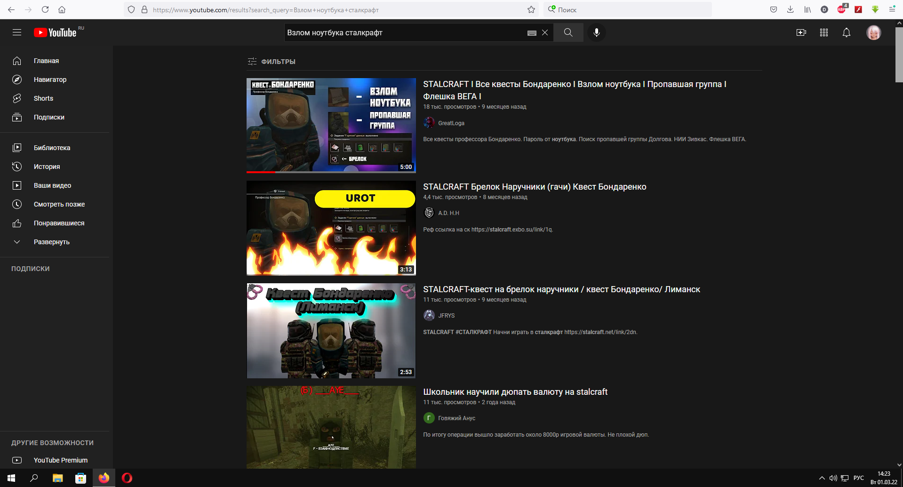The image size is (903, 487).
Task: Click the page vertical scrollbar
Action: 899,54
